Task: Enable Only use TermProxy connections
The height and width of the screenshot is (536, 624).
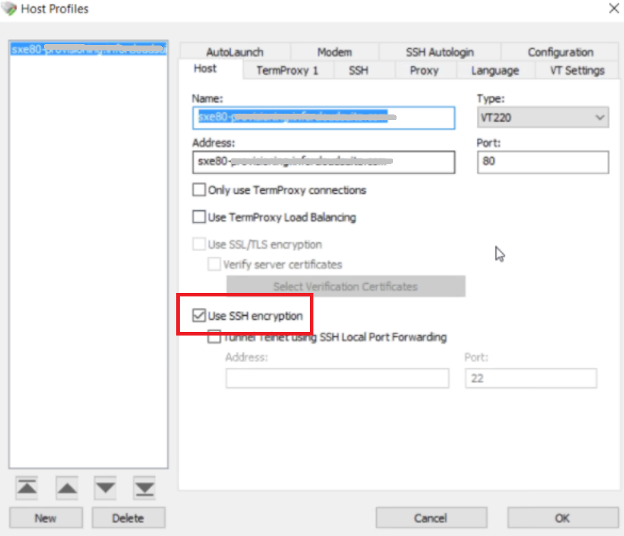Action: tap(199, 190)
